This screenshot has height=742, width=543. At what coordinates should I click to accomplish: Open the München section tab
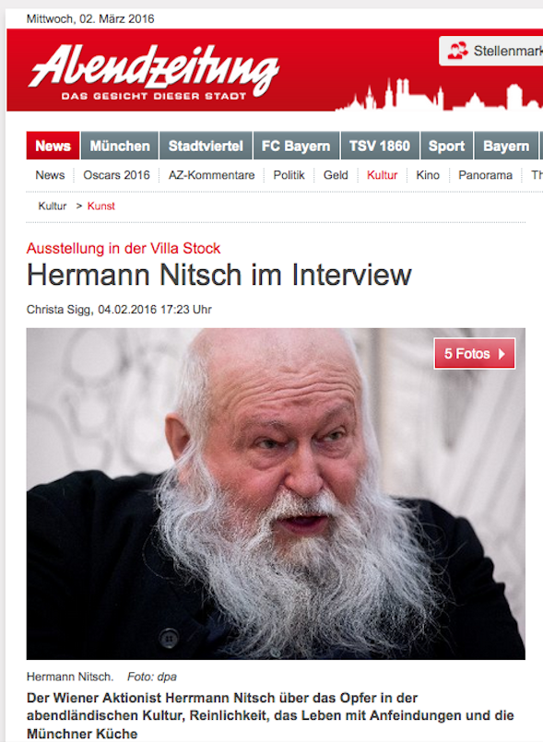click(120, 146)
